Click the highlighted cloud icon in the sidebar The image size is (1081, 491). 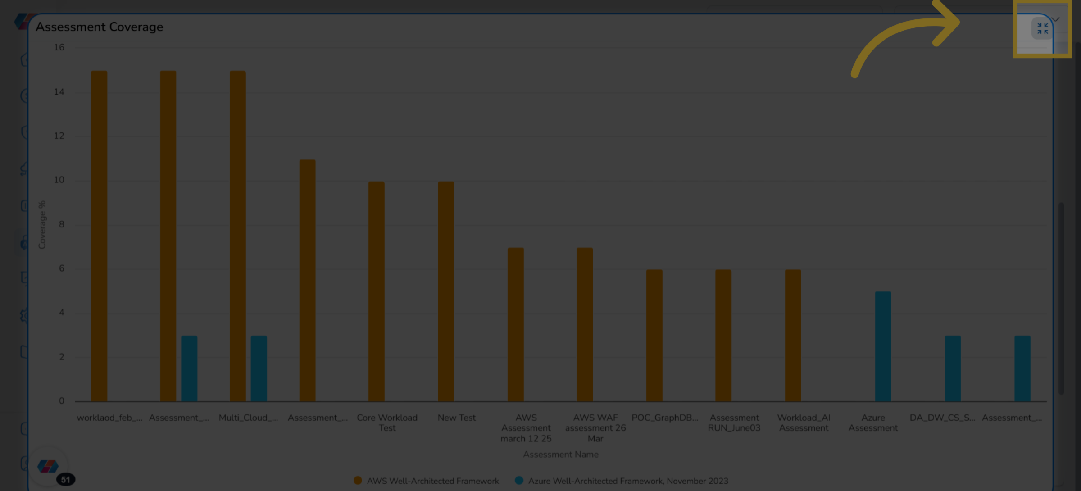click(x=23, y=243)
